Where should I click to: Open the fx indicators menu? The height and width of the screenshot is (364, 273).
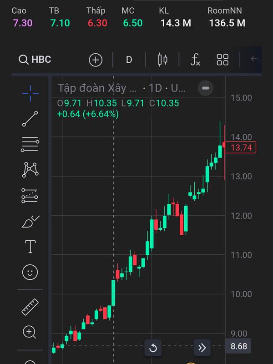click(x=195, y=60)
